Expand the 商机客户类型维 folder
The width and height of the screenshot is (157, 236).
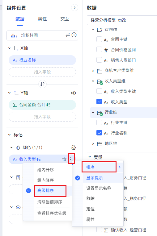point(93,71)
